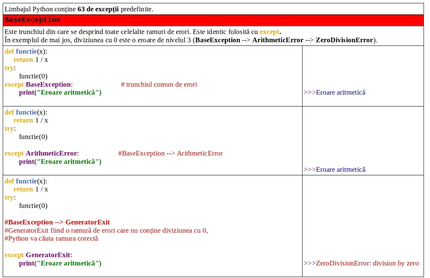
Task: Click the first '>>>Eroare aritmetică' output
Action: pyautogui.click(x=334, y=92)
